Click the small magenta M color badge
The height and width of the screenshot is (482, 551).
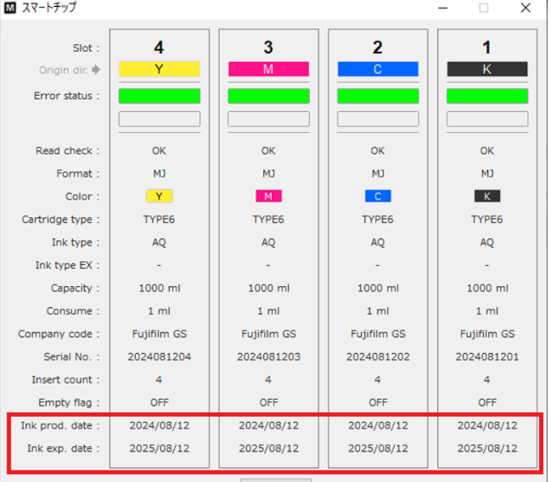click(x=268, y=196)
